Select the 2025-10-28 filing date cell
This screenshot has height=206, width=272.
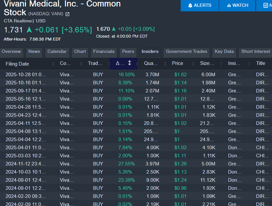click(26, 75)
